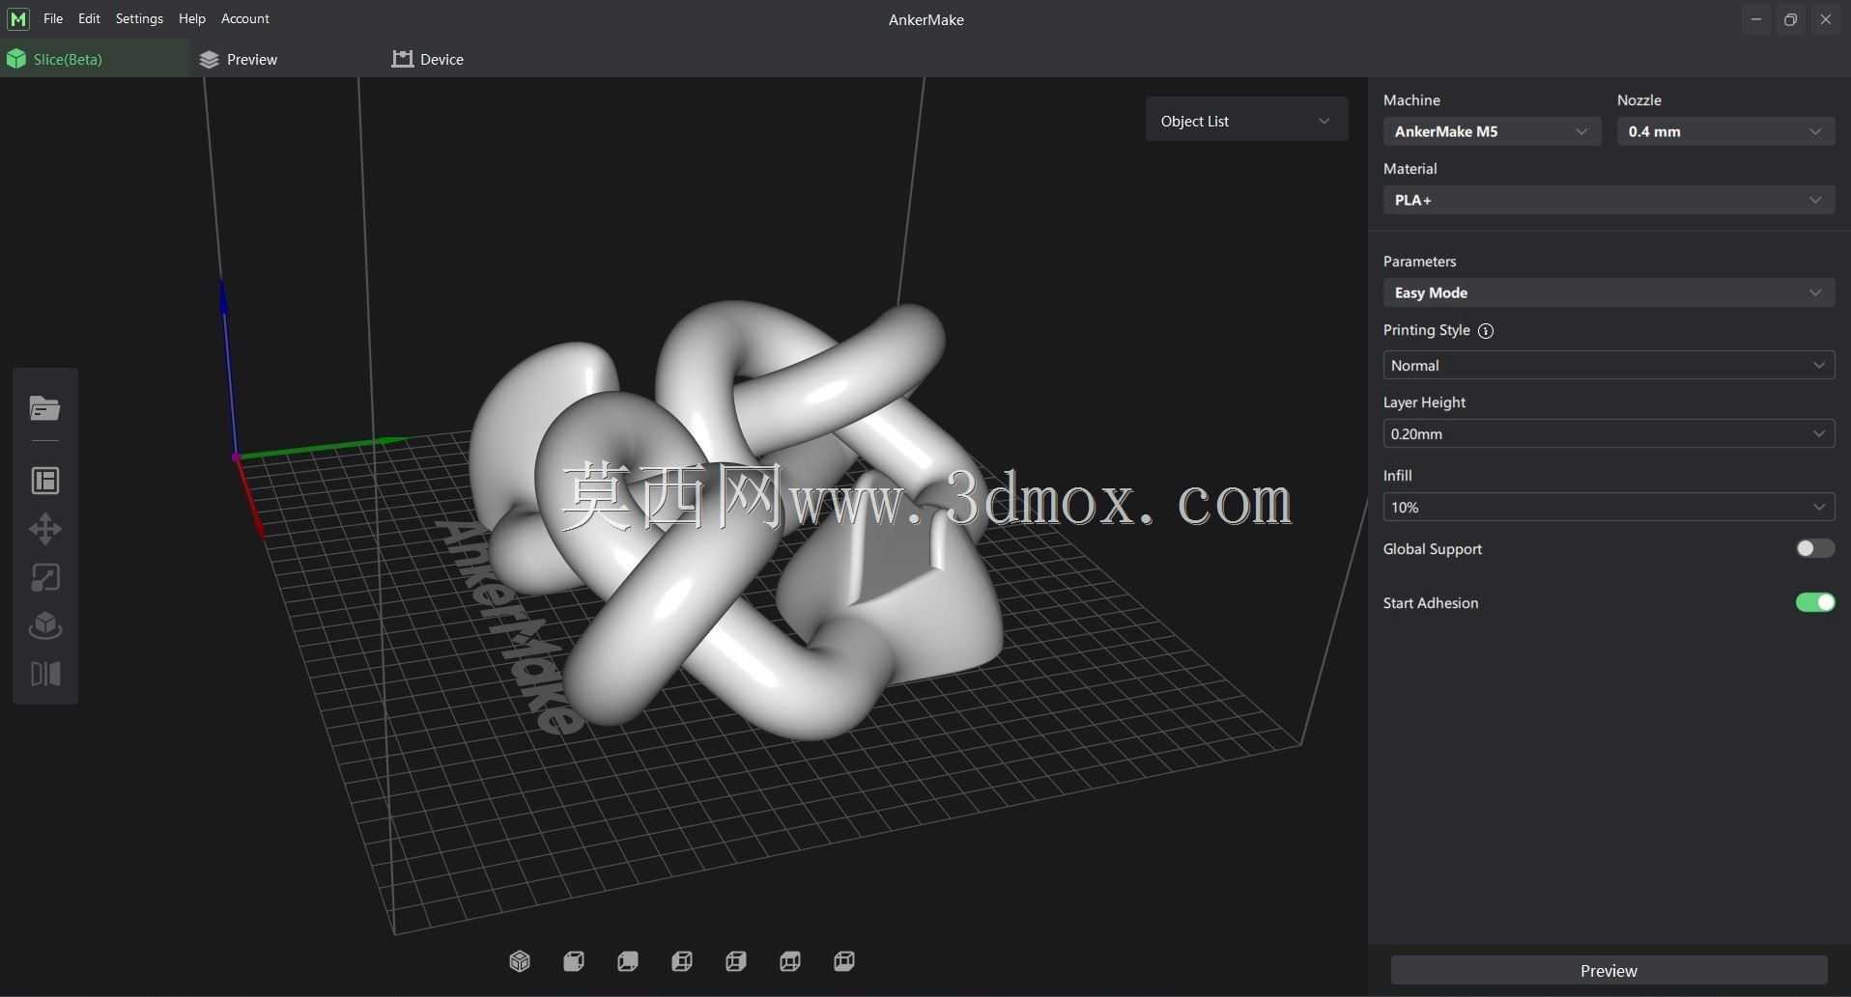Screen dimensions: 1851x997
Task: Open the Nozzle dropdown showing 0.4 mm
Action: [x=1725, y=131]
